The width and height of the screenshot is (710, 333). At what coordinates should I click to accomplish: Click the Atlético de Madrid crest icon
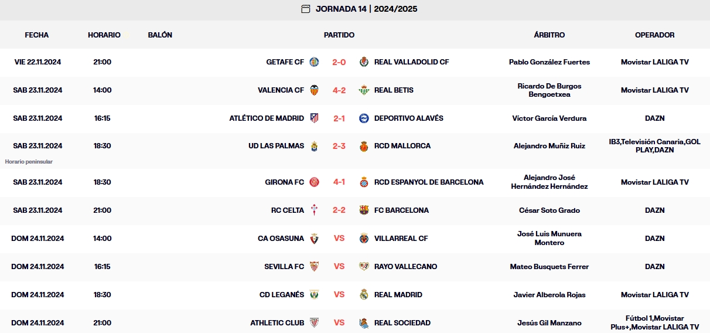click(x=315, y=118)
